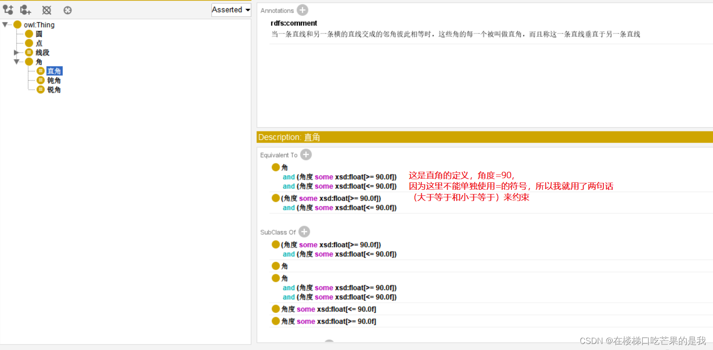
Task: Click the owl:Thing class icon
Action: coord(18,25)
